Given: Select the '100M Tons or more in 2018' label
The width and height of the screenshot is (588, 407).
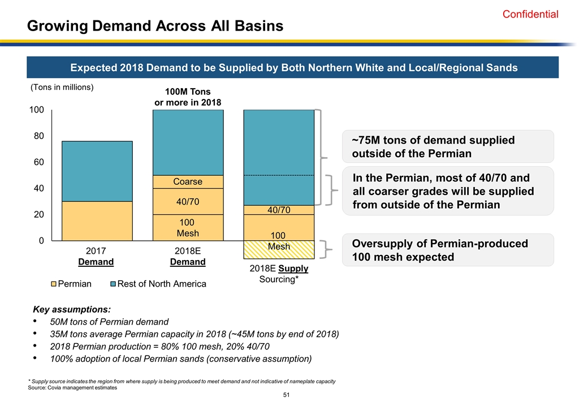Looking at the screenshot, I should pos(188,96).
